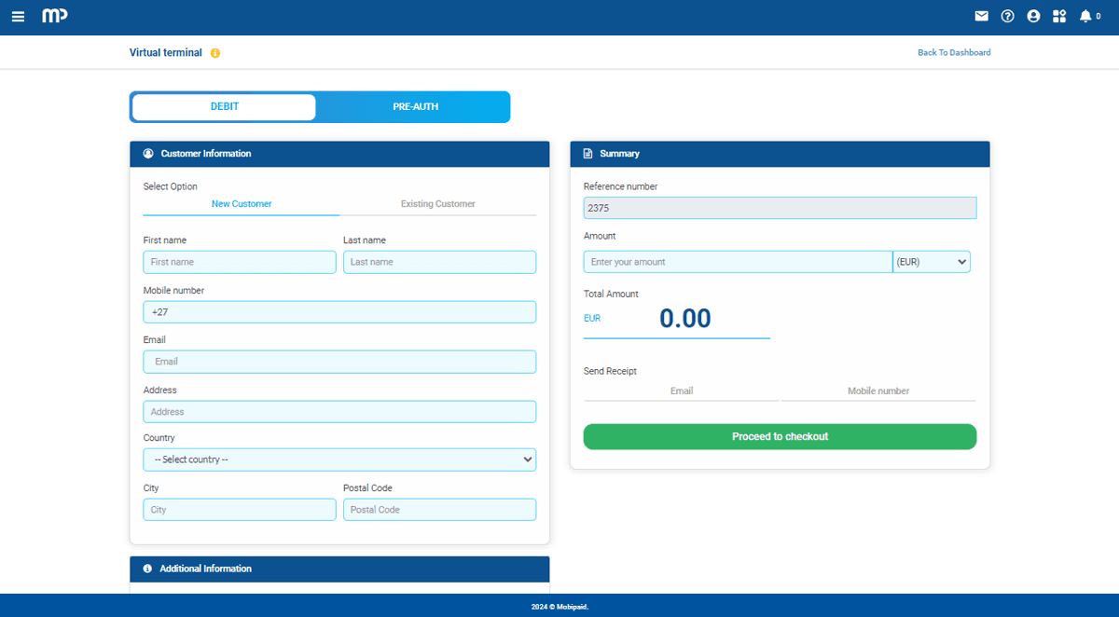Click the Virtual terminal info icon
Image resolution: width=1119 pixels, height=617 pixels.
215,53
